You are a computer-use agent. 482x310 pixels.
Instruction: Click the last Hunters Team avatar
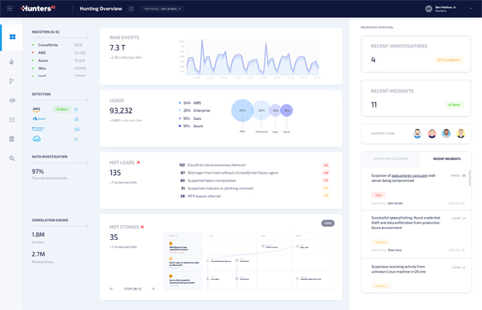click(x=461, y=134)
